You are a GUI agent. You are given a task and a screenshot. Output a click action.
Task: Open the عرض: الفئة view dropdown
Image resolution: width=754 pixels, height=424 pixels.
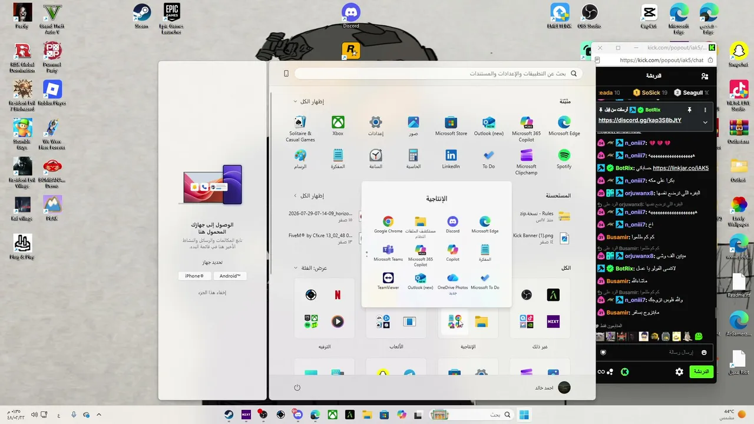310,268
